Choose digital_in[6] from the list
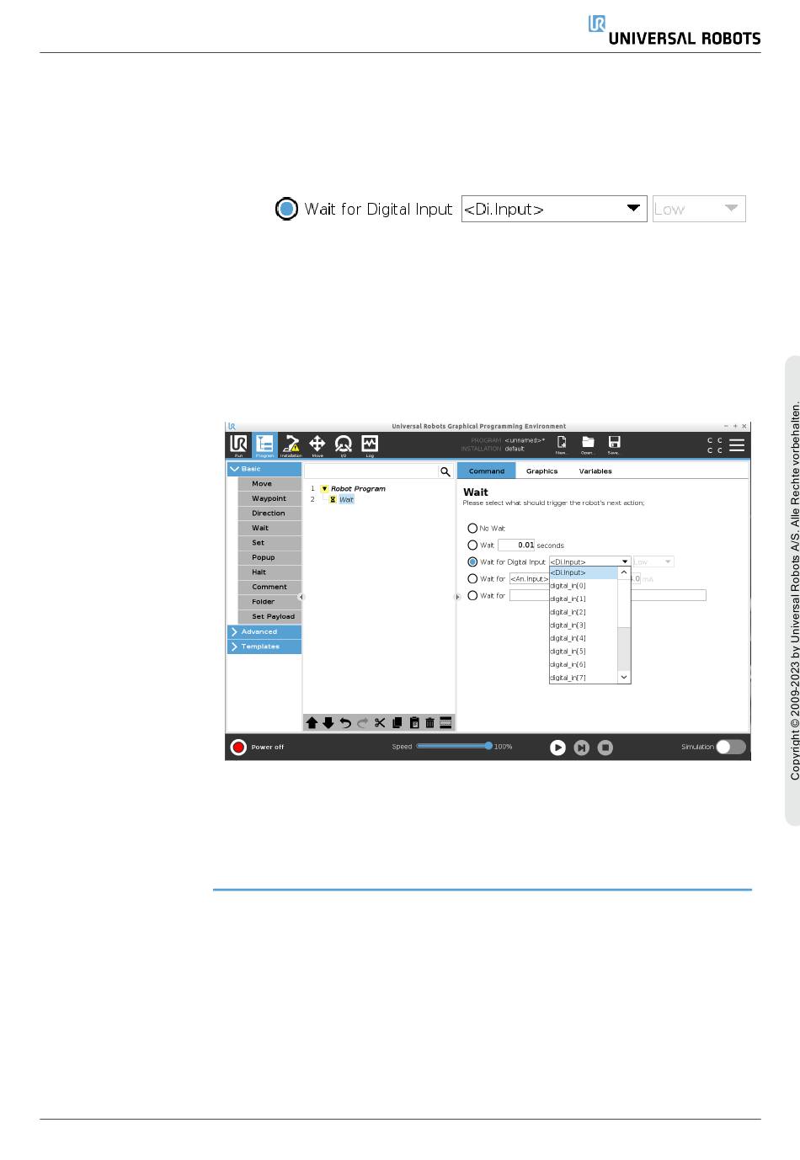800x1160 pixels. pyautogui.click(x=584, y=664)
